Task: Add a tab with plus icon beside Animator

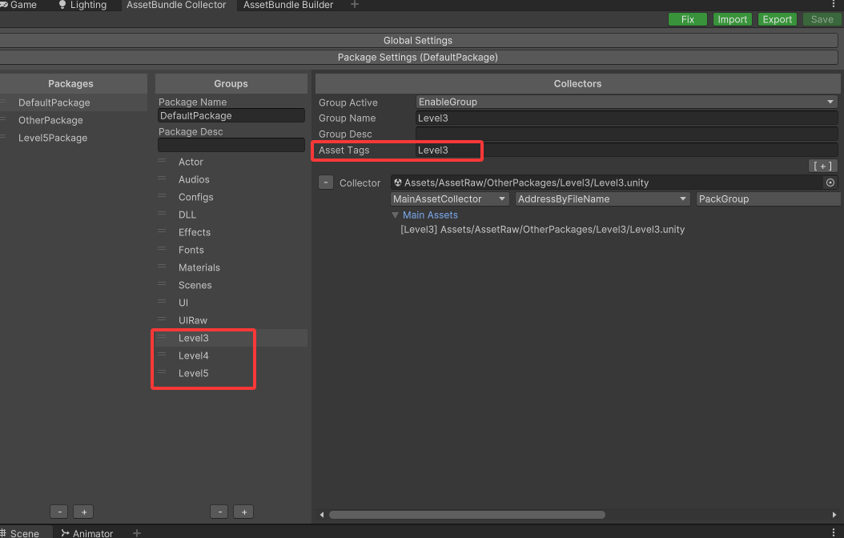Action: point(137,532)
